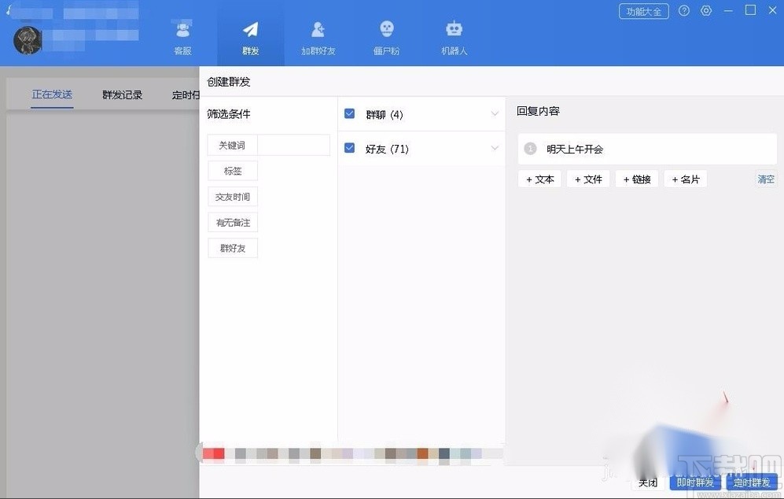Expand the 群聊 dropdown chevron
The height and width of the screenshot is (499, 784).
pos(495,113)
